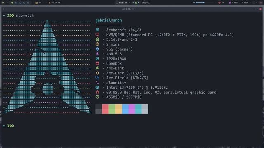Click the Arch logo ASCII art
Screen dimensions: 264x148
click(x=47, y=67)
